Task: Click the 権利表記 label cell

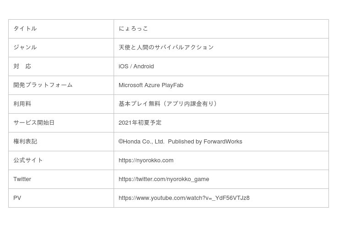Action: [25, 142]
